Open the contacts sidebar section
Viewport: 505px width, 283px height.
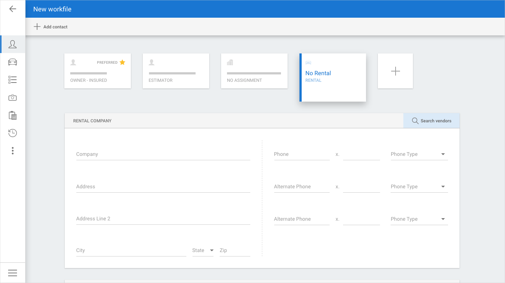pos(13,44)
